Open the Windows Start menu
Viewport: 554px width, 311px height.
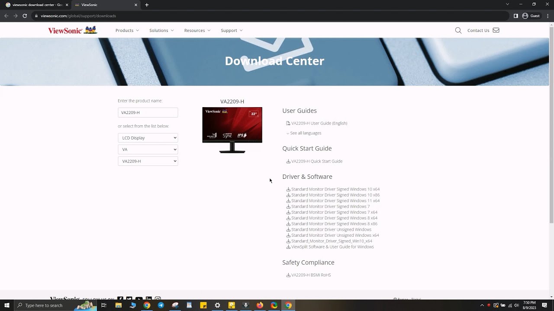7,305
